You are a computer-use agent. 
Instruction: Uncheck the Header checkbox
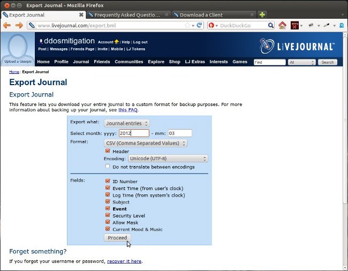coord(108,151)
